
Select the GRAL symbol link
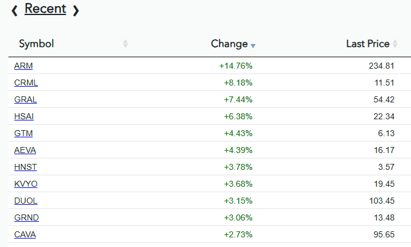(25, 99)
